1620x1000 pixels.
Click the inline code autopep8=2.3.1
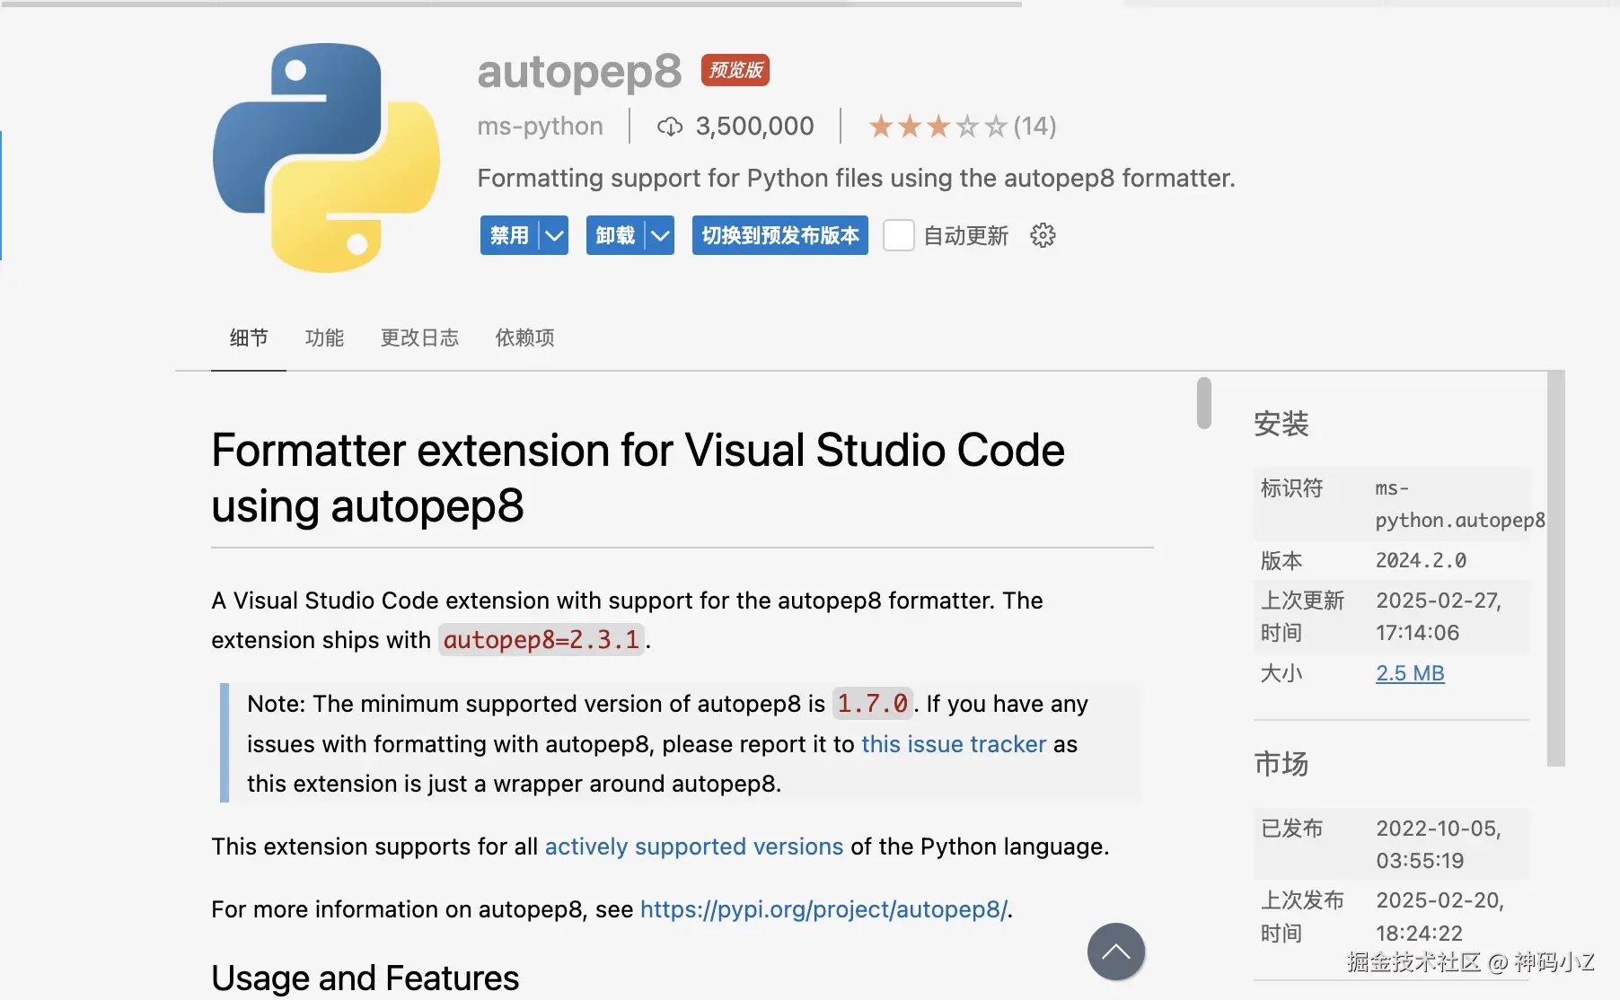coord(541,640)
